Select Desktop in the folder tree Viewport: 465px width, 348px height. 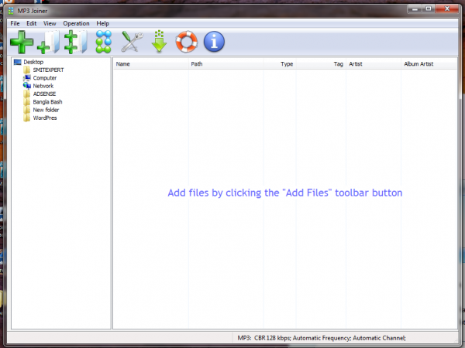coord(33,62)
